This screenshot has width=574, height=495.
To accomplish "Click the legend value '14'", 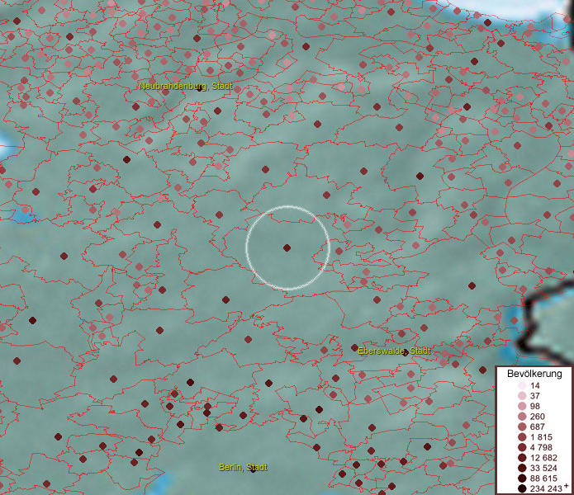I will click(535, 386).
